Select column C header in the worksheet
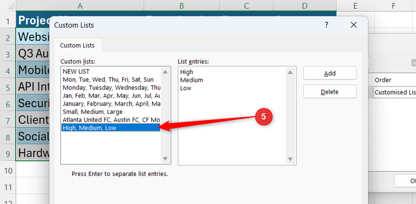 click(246, 6)
